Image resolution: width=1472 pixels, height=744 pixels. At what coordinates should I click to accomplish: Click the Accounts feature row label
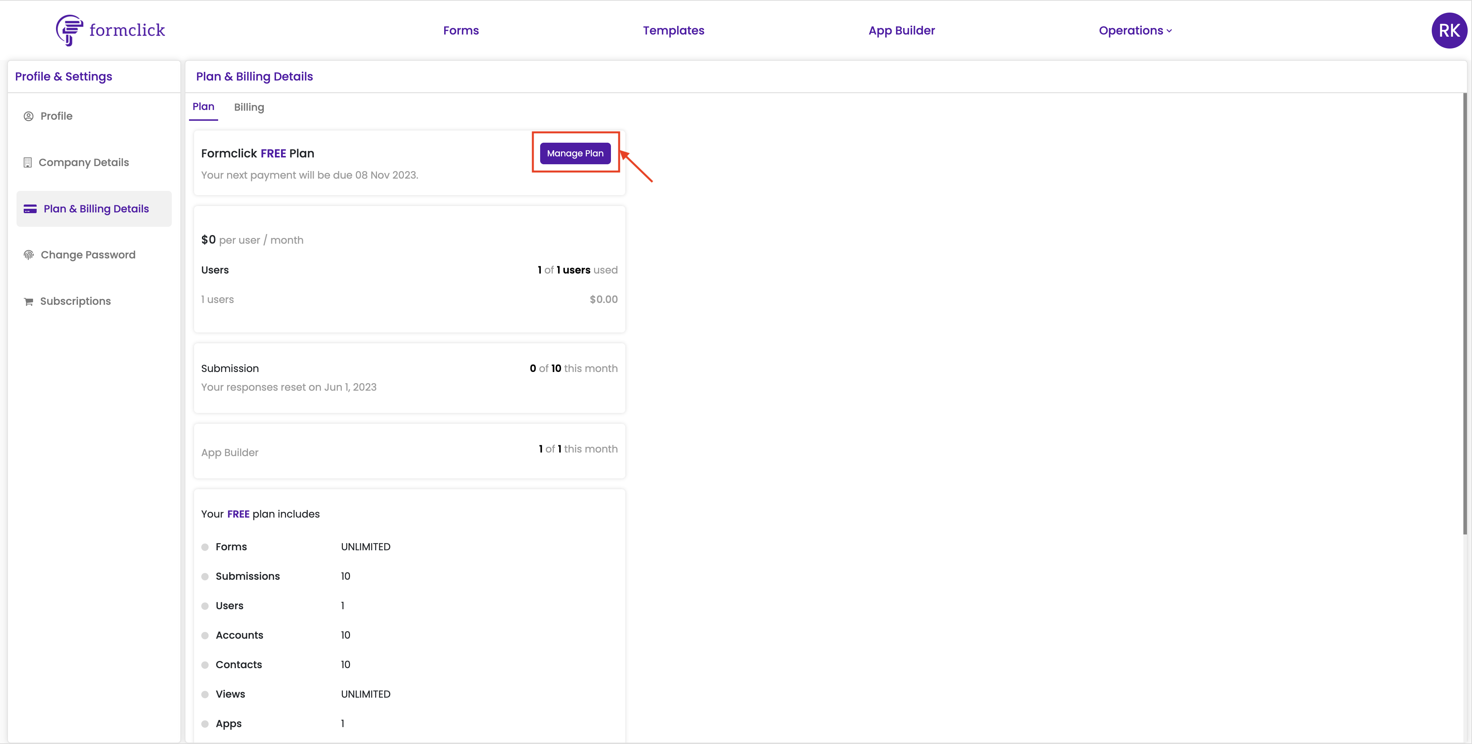pos(239,635)
